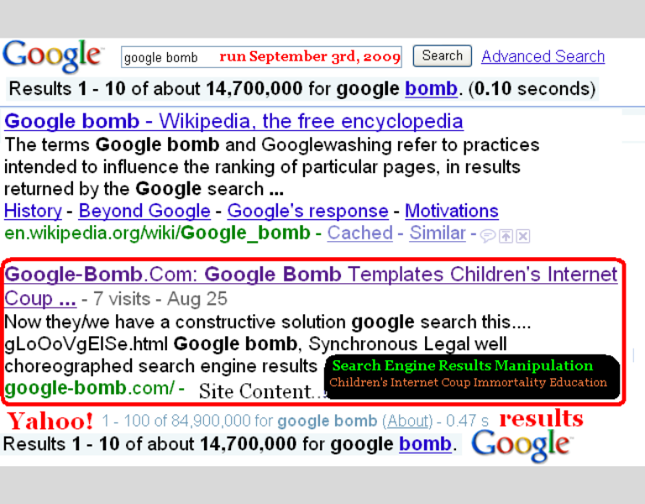Open the Google-Bomb.Com result title
The height and width of the screenshot is (504, 645).
[x=311, y=275]
